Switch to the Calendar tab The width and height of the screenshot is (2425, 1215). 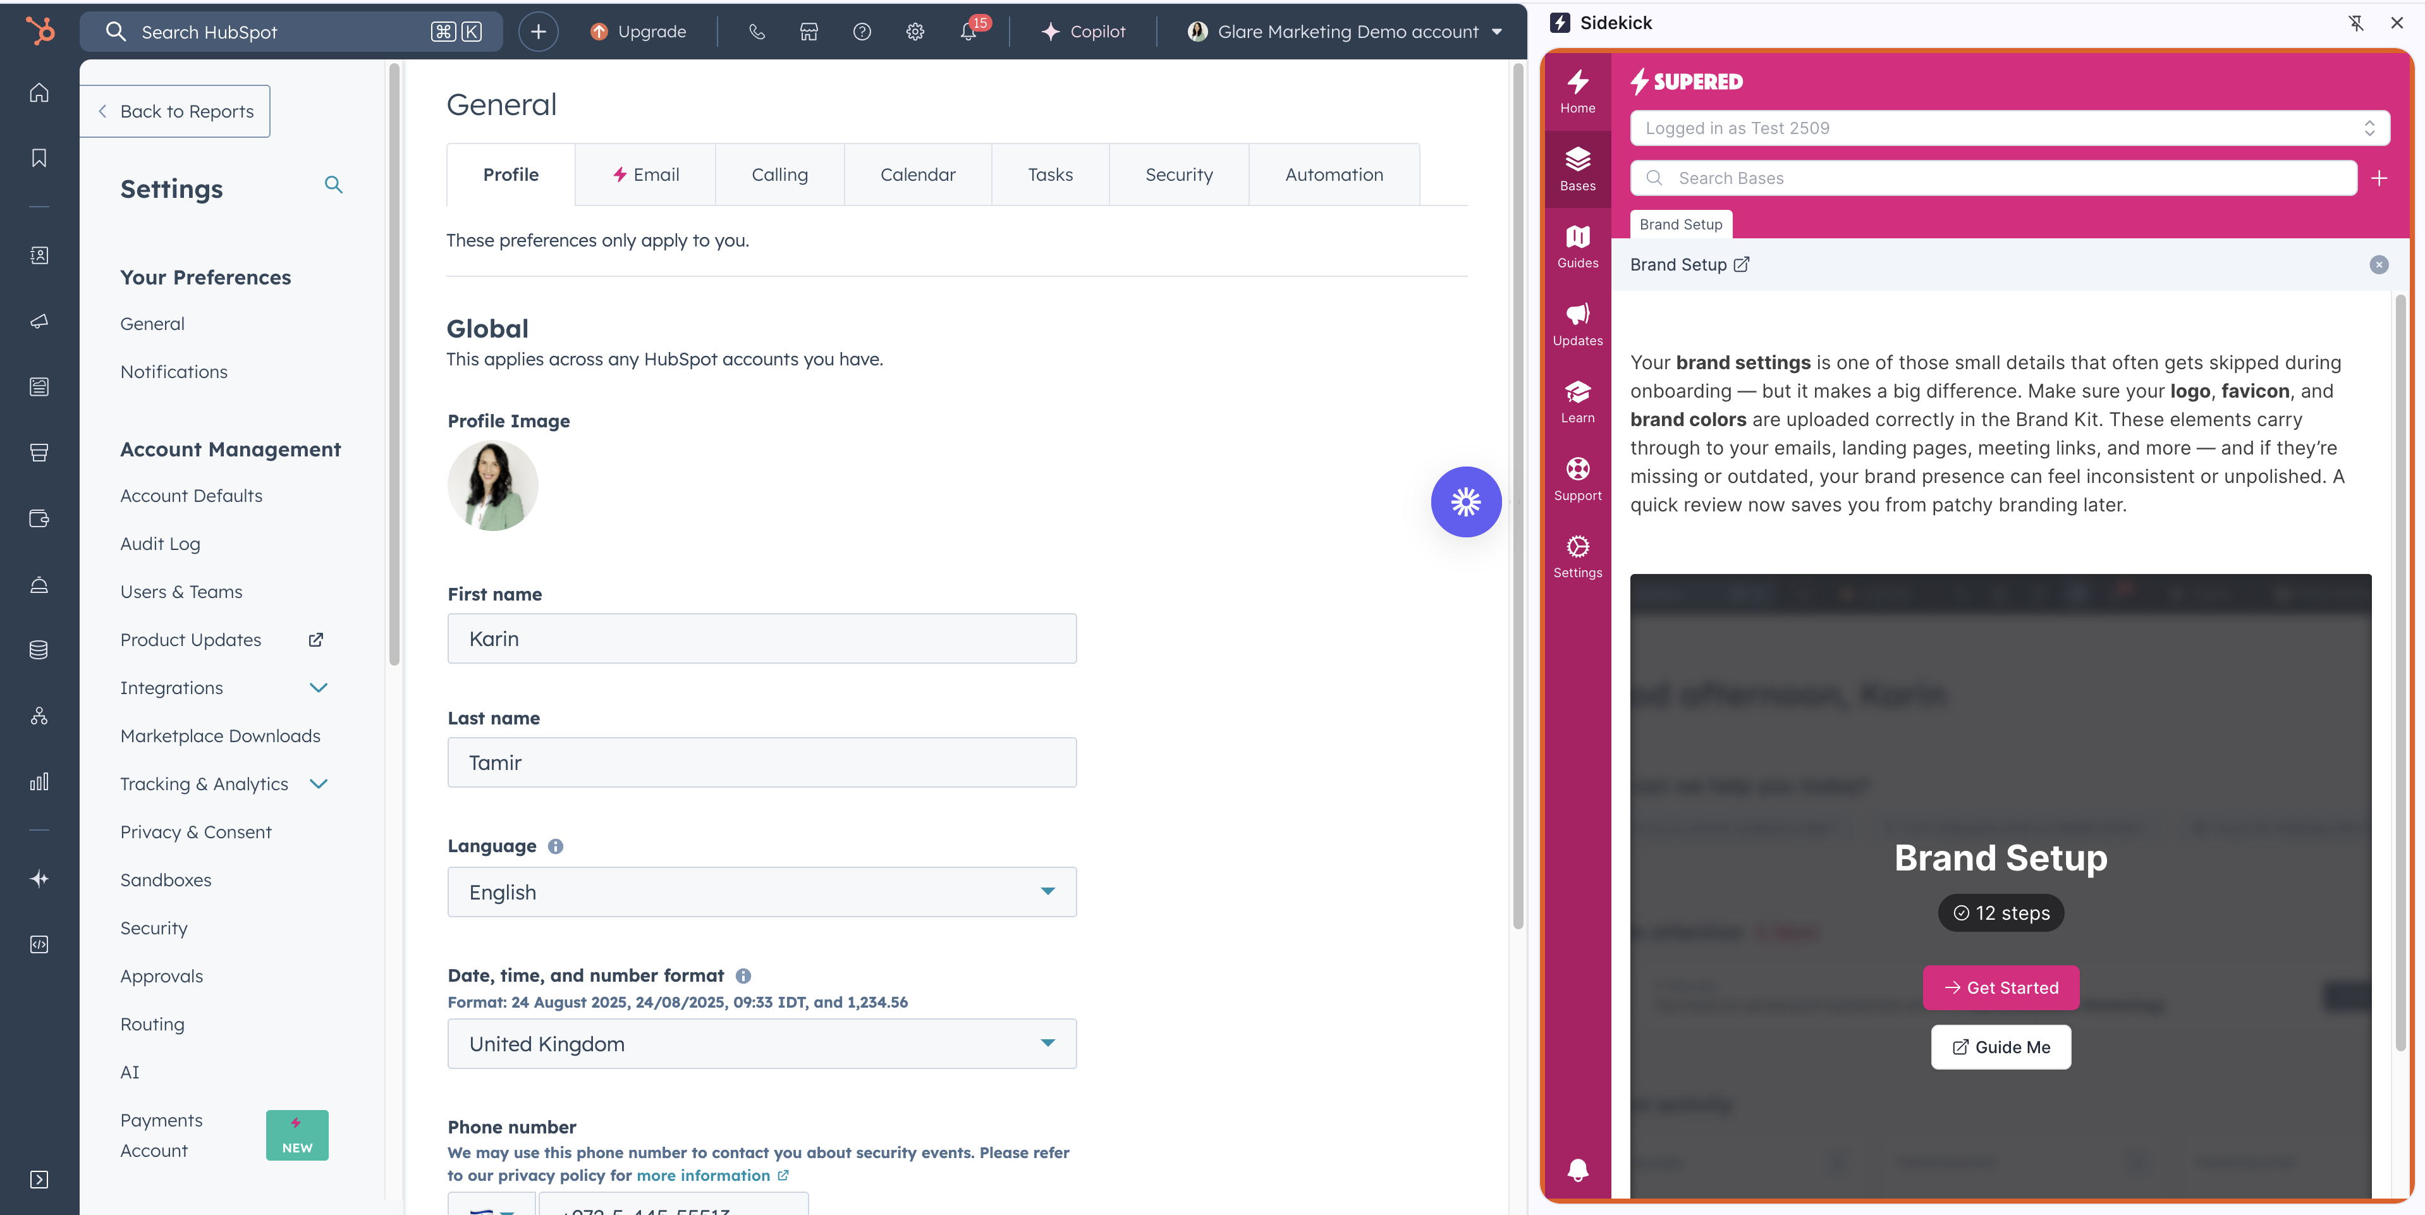(x=917, y=174)
